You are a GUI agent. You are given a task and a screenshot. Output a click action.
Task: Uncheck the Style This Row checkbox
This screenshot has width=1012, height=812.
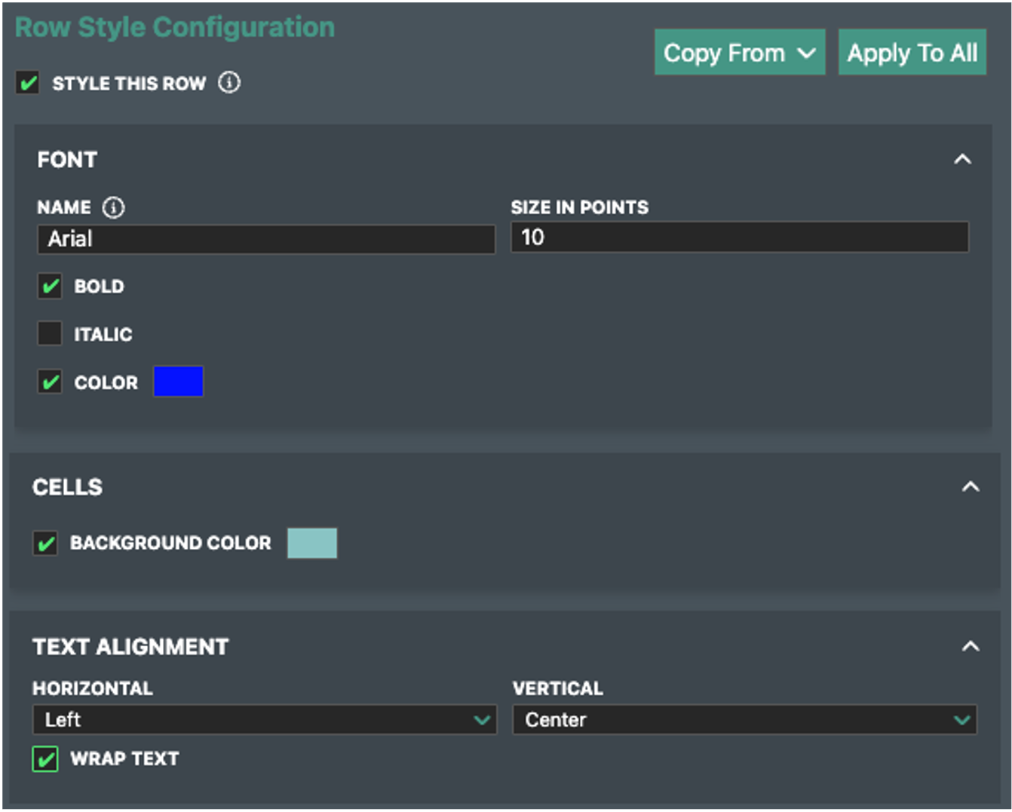tap(27, 84)
